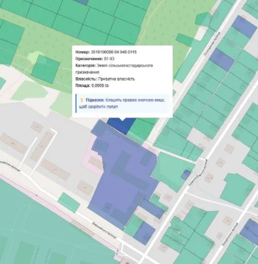258x264 pixels.
Task: Select the isolated green square parcel left of popup
Action: (x=46, y=69)
